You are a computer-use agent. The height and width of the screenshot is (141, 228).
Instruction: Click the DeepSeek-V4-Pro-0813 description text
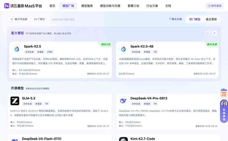(168, 113)
